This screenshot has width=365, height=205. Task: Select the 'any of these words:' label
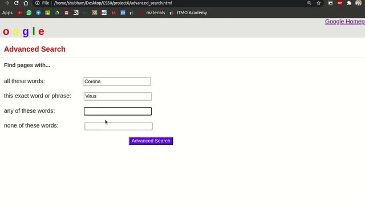tap(29, 111)
